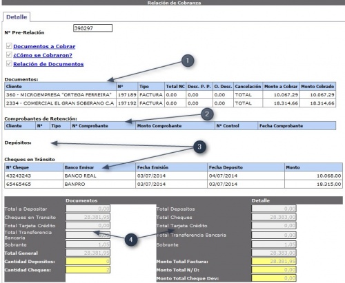345x283 pixels.
Task: Toggle the ¿Cómo se Cobraron? checkbox
Action: 9,55
